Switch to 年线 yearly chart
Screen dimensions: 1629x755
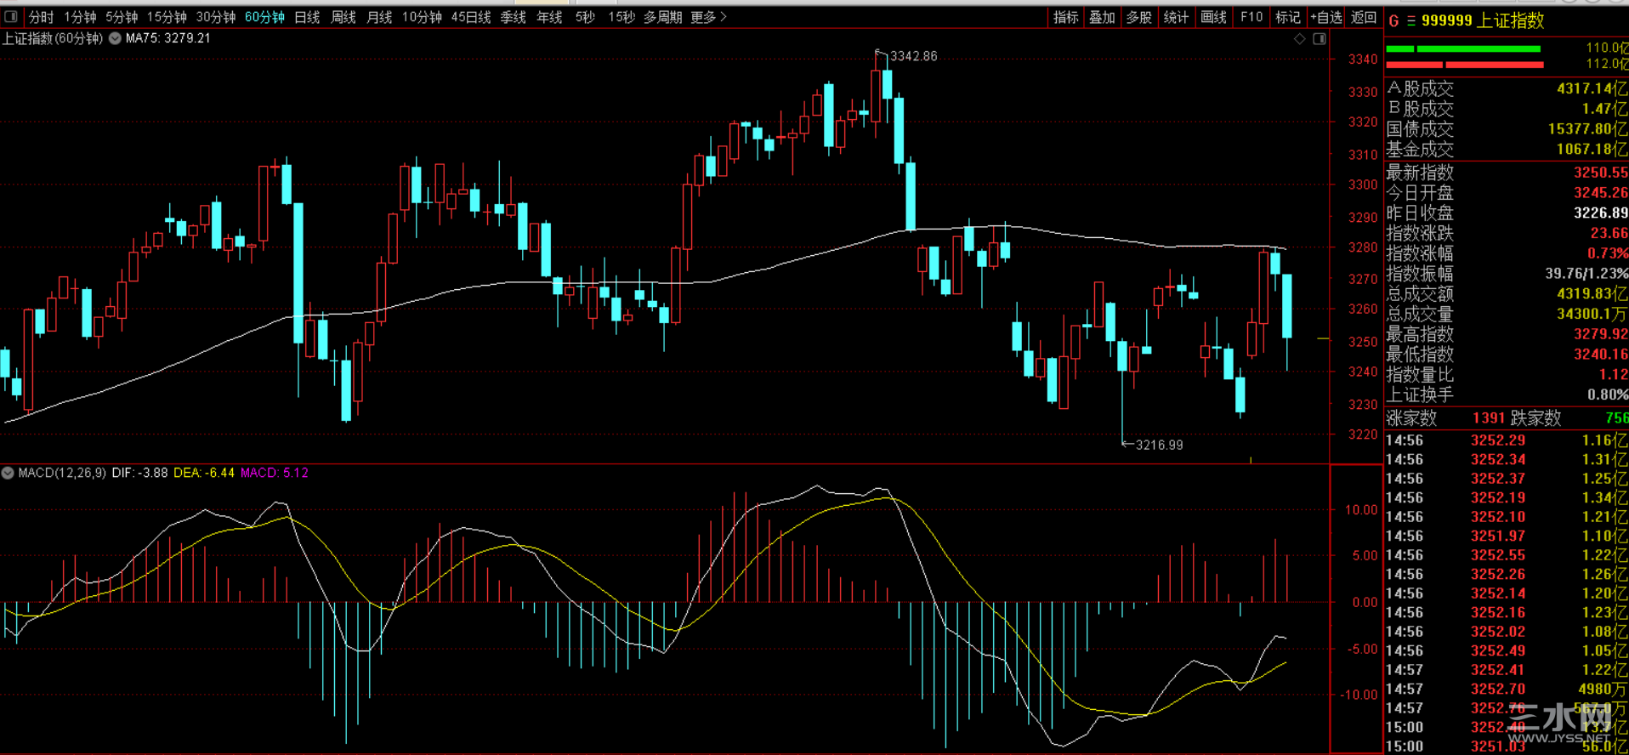(x=549, y=17)
